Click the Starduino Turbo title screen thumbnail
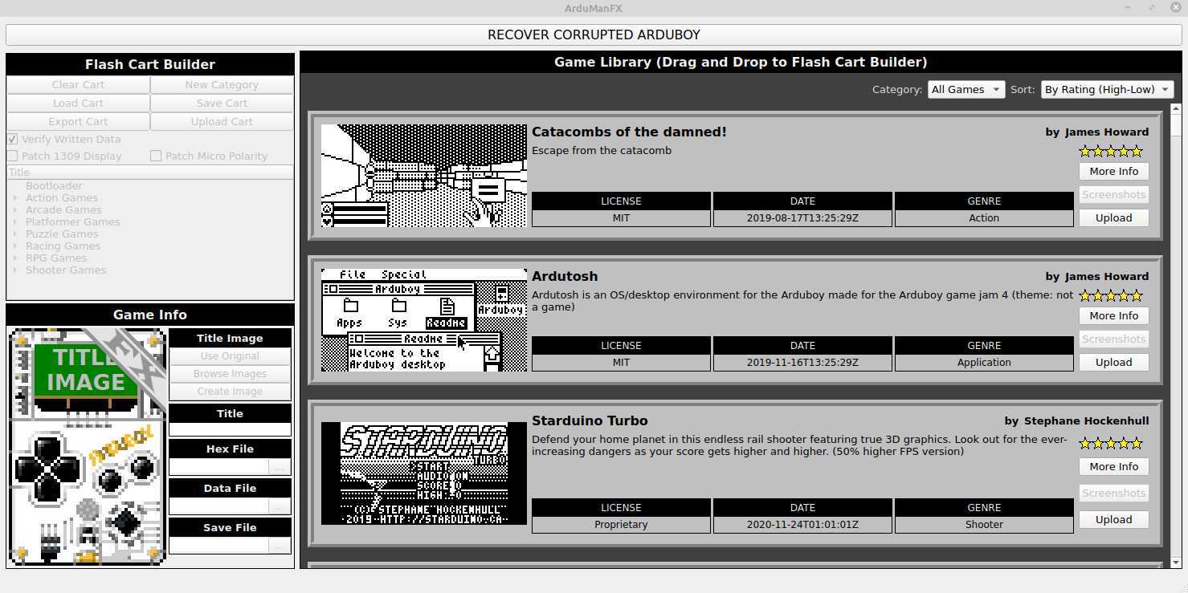 click(424, 473)
